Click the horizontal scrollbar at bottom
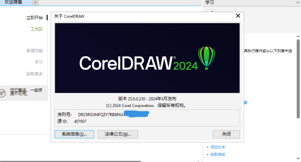Viewport: 301px width, 162px height. tap(71, 161)
